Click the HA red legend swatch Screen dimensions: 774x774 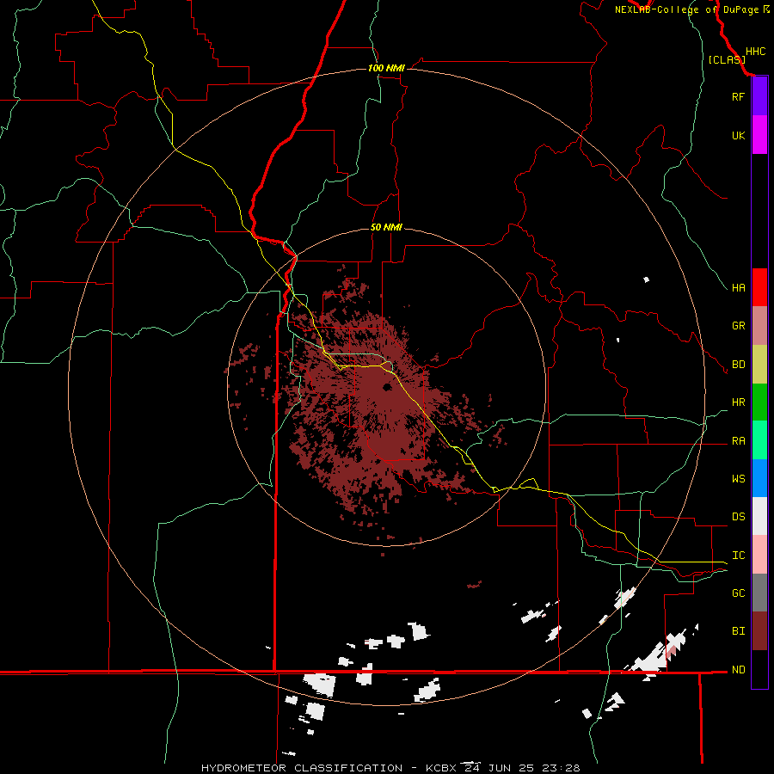[759, 287]
